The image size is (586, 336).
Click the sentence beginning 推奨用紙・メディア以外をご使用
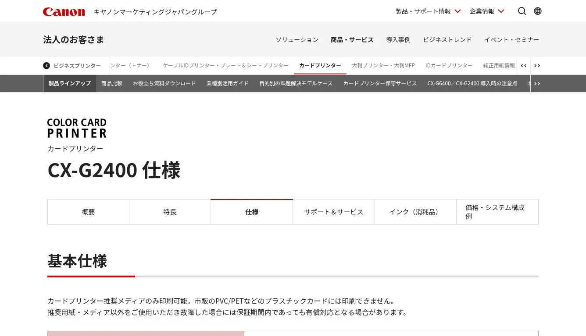pyautogui.click(x=228, y=312)
